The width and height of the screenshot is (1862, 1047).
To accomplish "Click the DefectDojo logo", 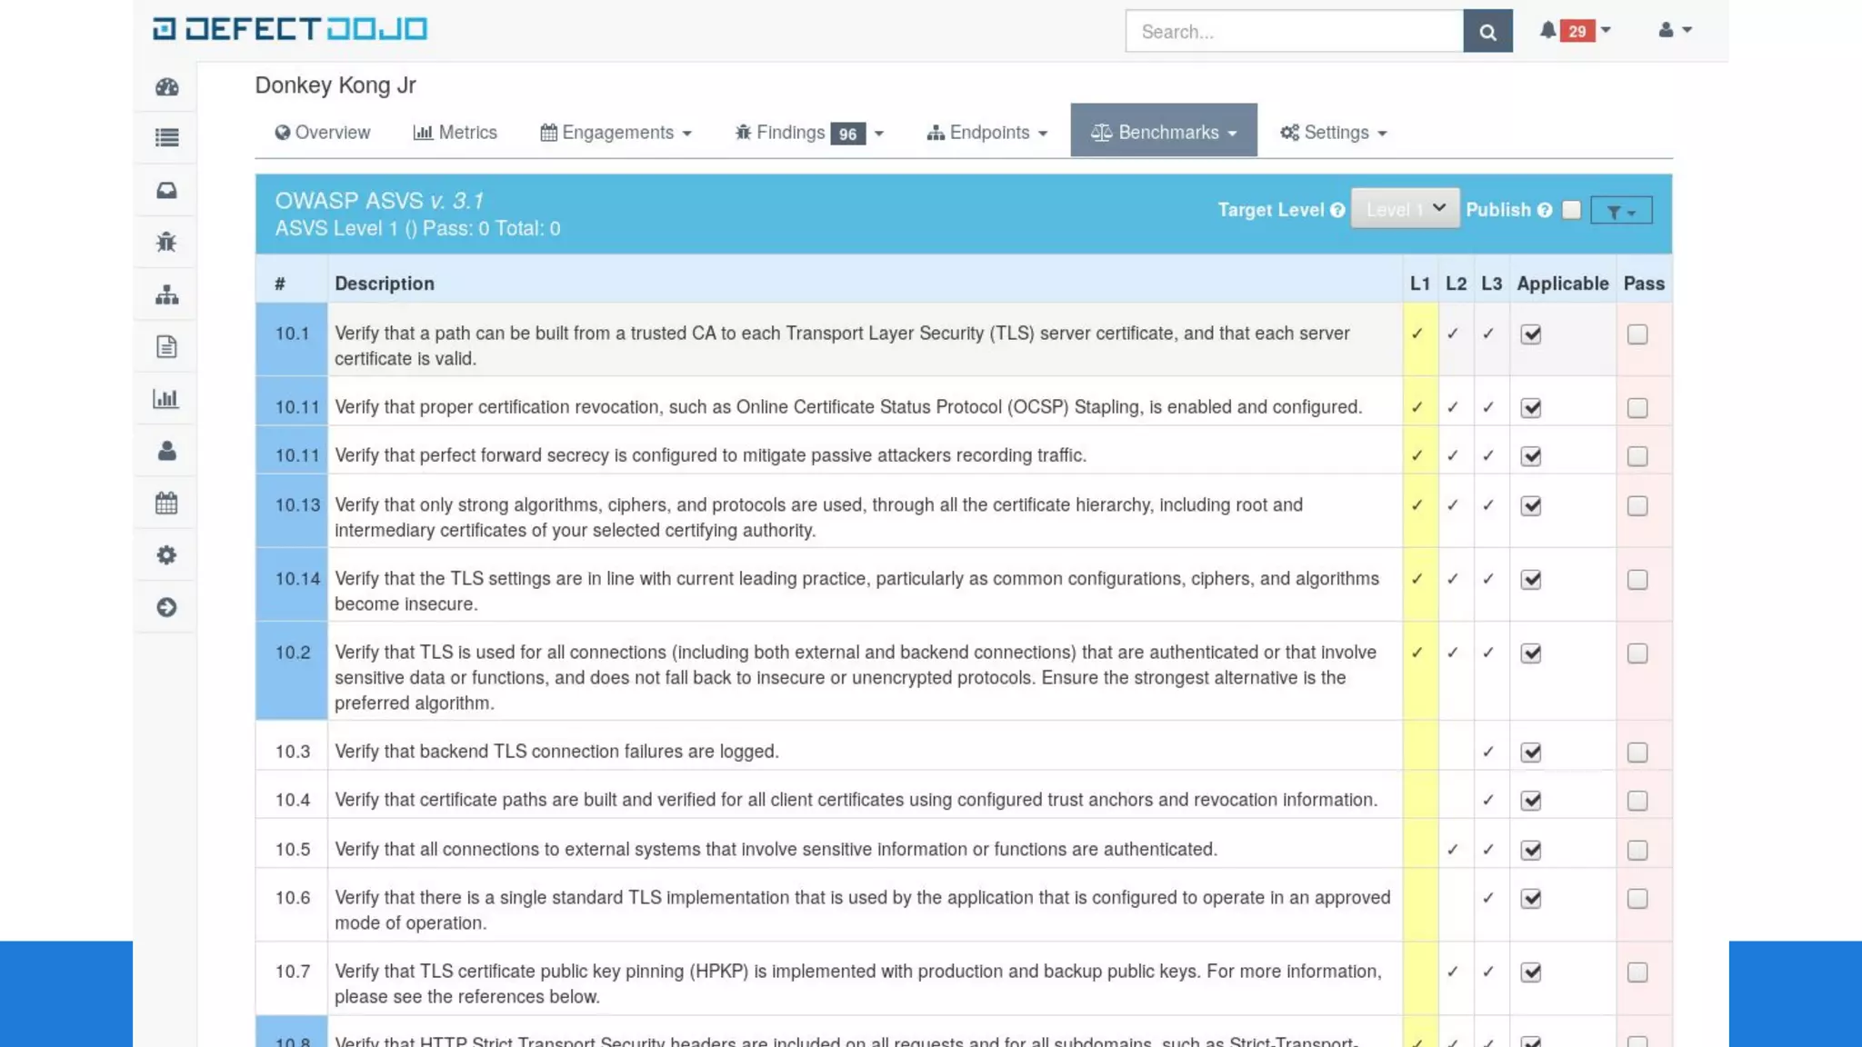I will [x=289, y=29].
